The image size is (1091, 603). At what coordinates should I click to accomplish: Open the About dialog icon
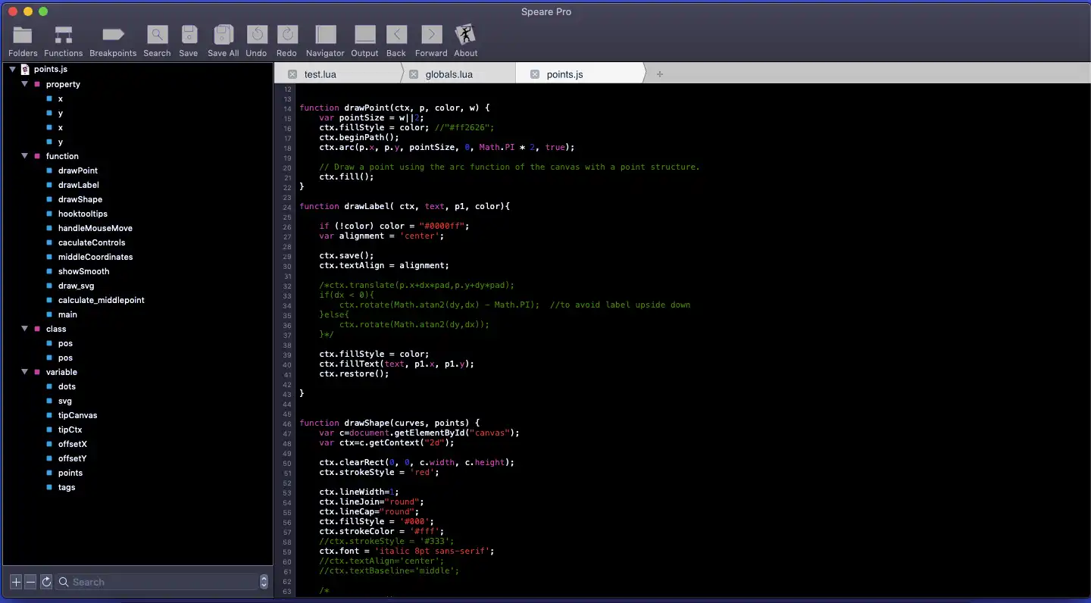point(465,36)
